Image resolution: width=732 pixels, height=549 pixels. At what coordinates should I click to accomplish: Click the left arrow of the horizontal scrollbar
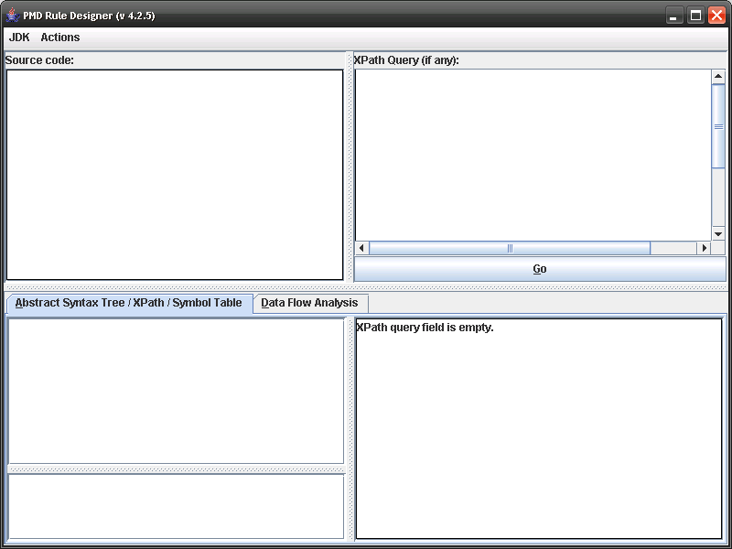[x=361, y=247]
